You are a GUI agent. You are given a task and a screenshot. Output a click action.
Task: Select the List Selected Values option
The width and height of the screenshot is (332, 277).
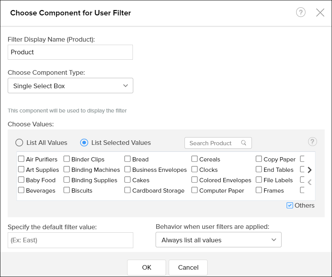pyautogui.click(x=84, y=143)
